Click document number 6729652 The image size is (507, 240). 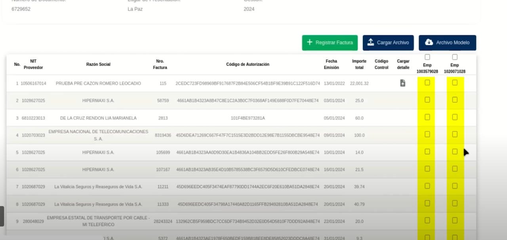click(x=21, y=9)
